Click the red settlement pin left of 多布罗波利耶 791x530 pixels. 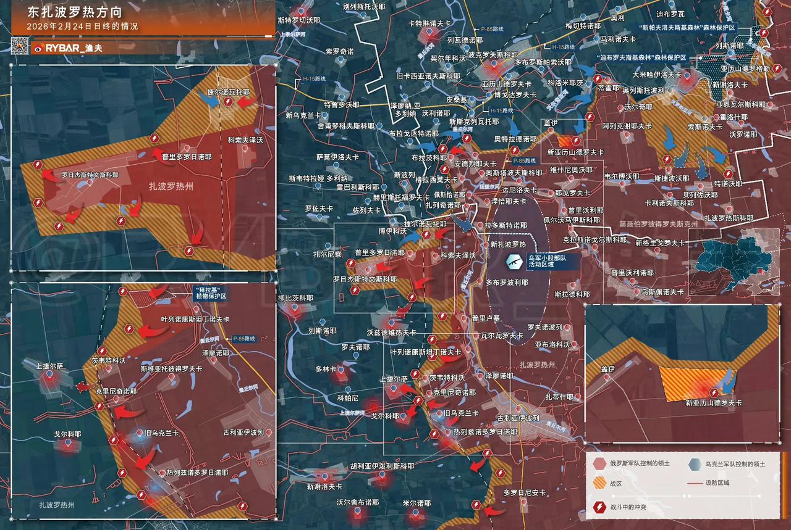coord(478,282)
